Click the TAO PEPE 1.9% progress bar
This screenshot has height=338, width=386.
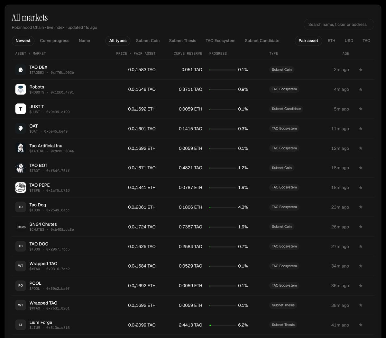pos(222,188)
